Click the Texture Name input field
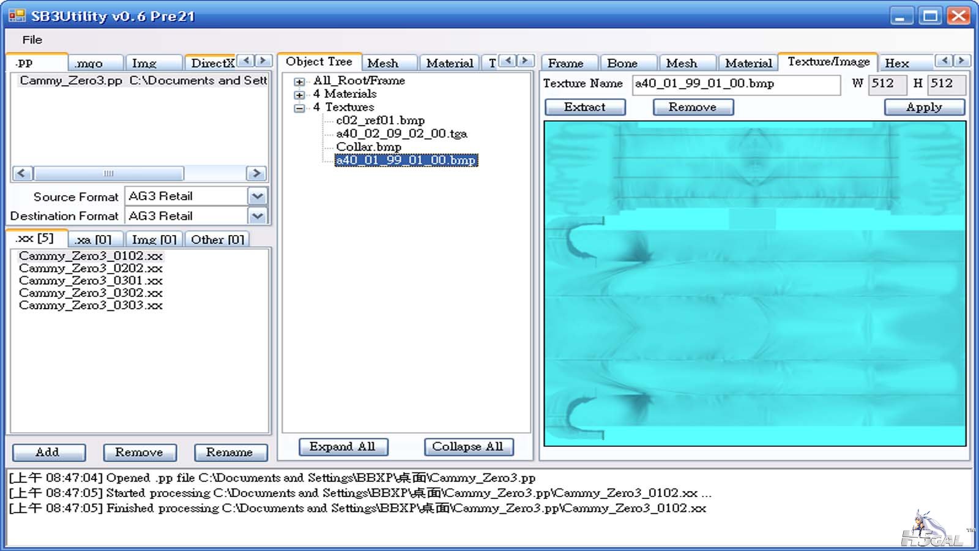 point(736,84)
